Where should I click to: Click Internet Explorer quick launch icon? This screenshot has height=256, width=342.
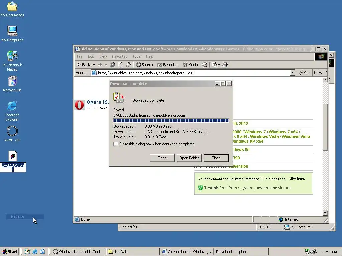click(x=35, y=252)
